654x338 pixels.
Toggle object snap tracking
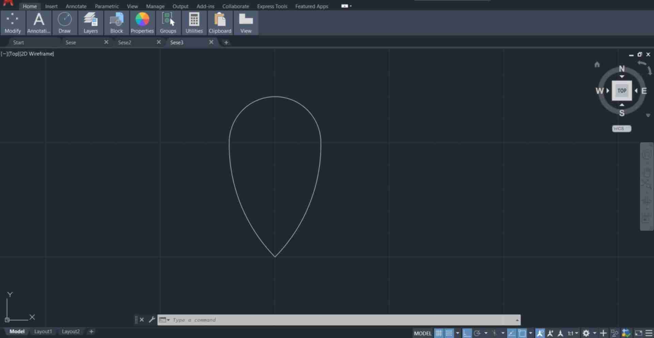pos(512,333)
